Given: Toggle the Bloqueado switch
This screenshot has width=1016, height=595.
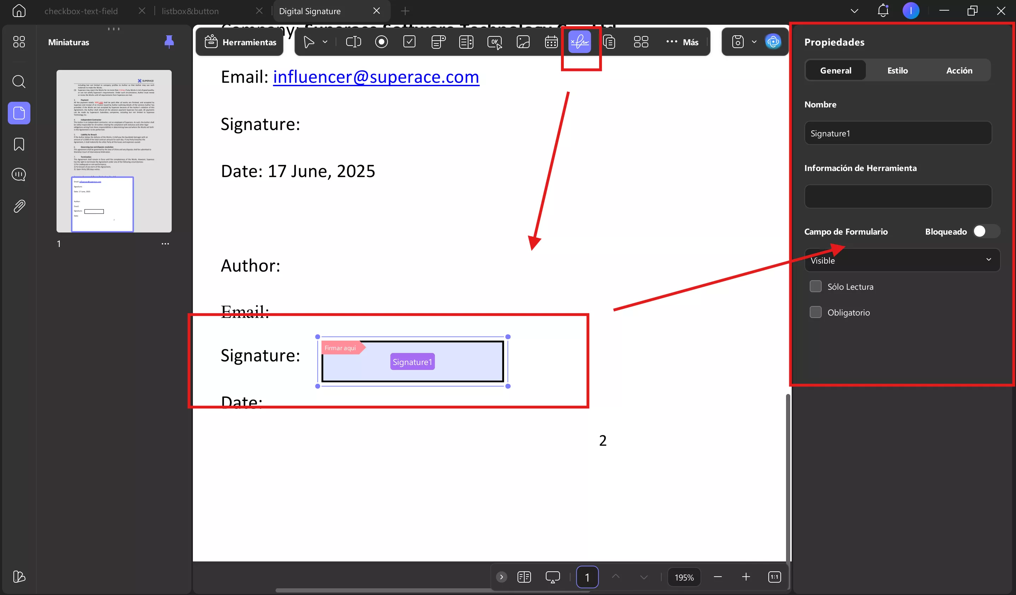Looking at the screenshot, I should coord(986,231).
